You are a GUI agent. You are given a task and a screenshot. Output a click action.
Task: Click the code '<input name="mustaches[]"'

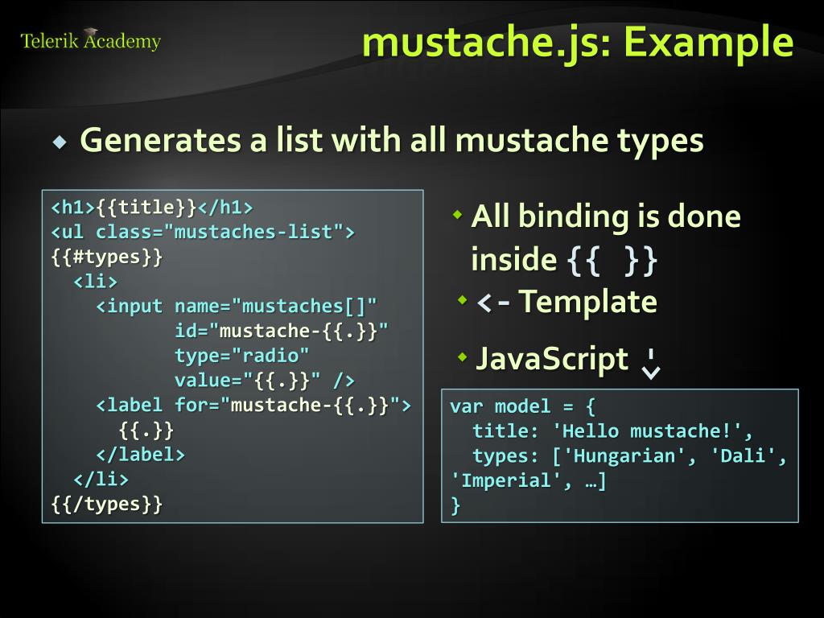coord(237,306)
